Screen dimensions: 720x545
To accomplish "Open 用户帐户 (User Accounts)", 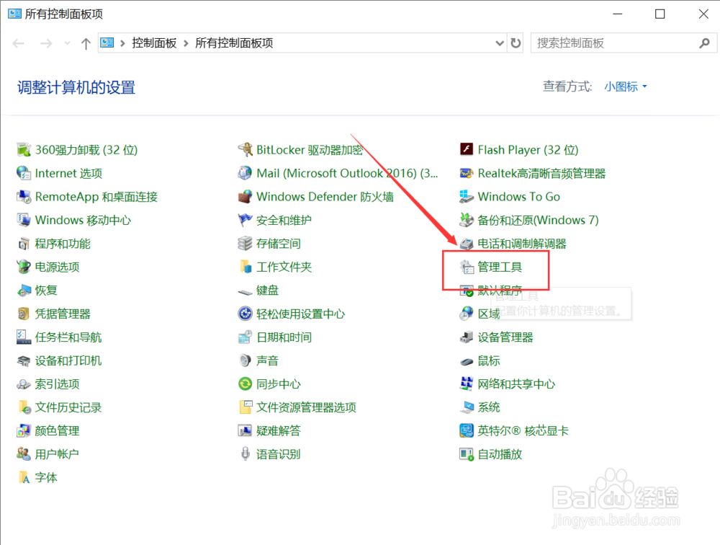I will point(59,453).
